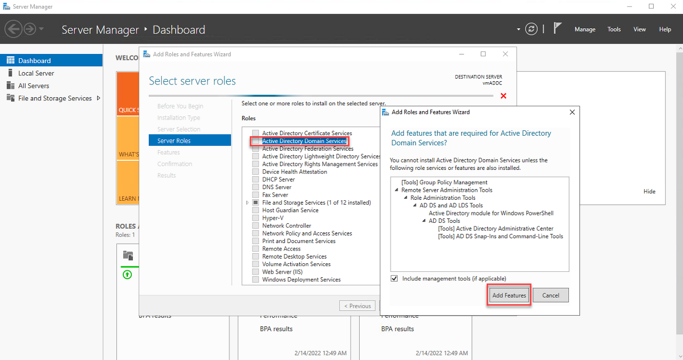Check the Fax Server role
This screenshot has height=360, width=683.
256,195
